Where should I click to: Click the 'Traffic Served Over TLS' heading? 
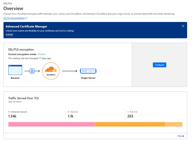point(23,98)
